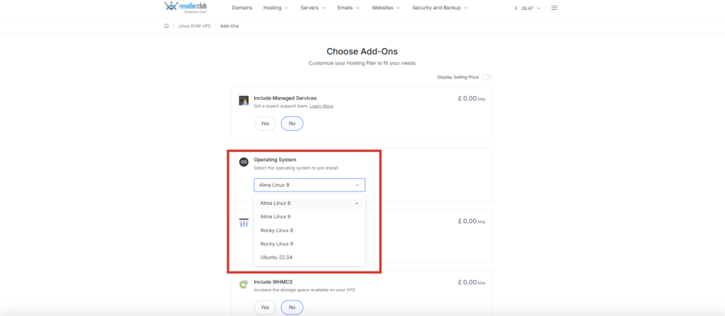Screen dimensions: 725x316
Task: Select No for Managed Services
Action: 292,123
